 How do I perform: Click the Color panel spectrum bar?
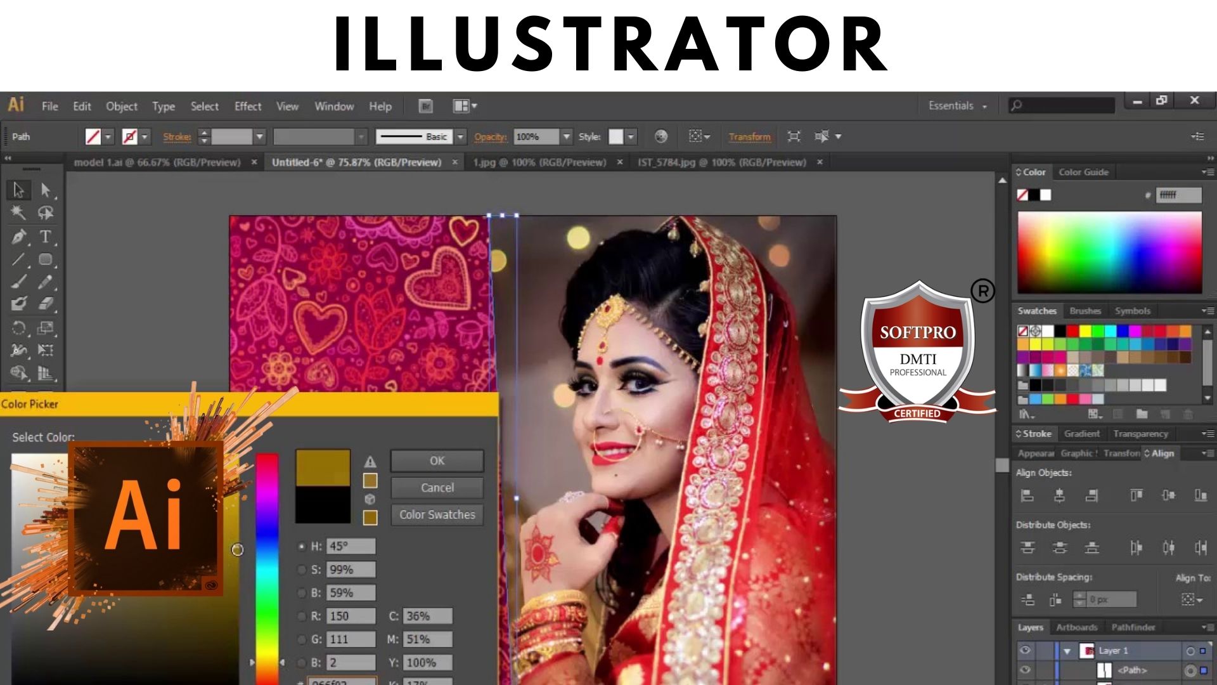(x=1109, y=252)
